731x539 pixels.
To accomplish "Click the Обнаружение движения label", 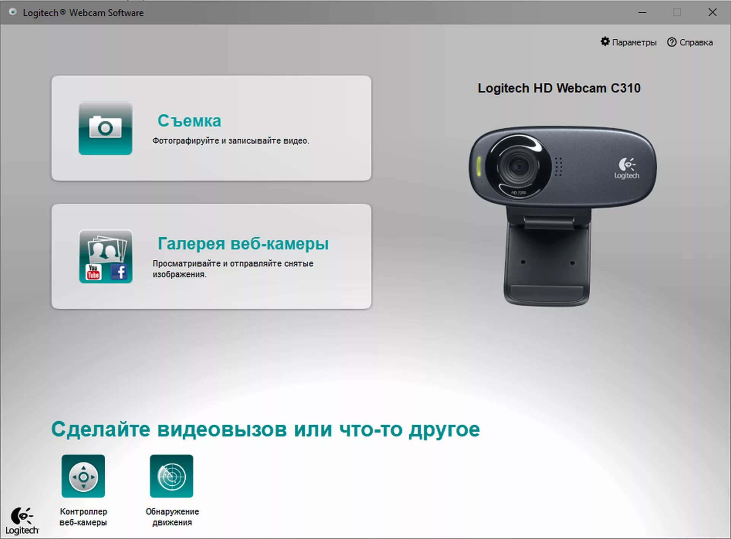I will [172, 517].
